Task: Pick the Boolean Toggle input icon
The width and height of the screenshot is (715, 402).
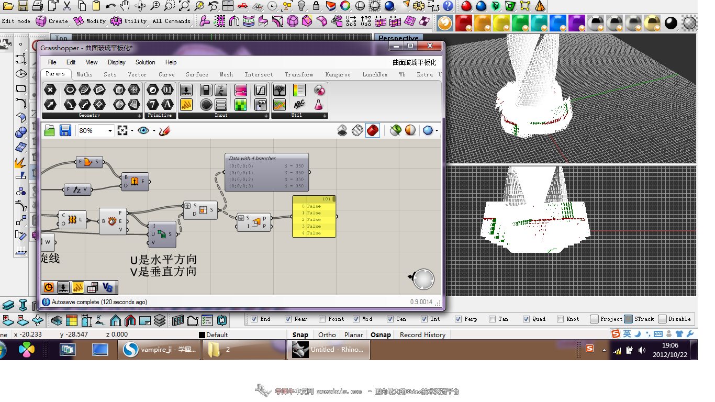Action: click(x=206, y=90)
